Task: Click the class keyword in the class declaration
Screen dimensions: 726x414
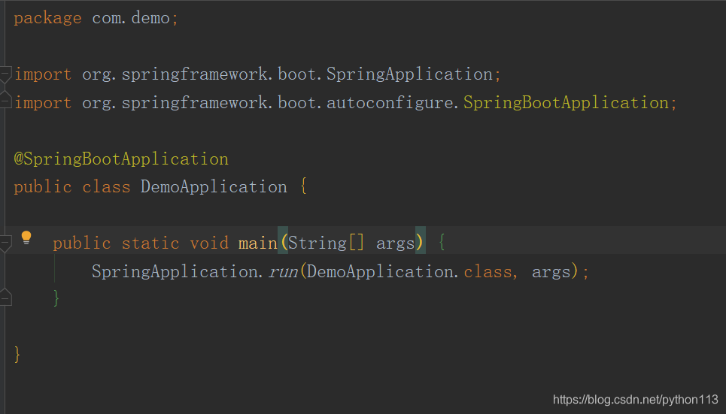Action: (106, 187)
